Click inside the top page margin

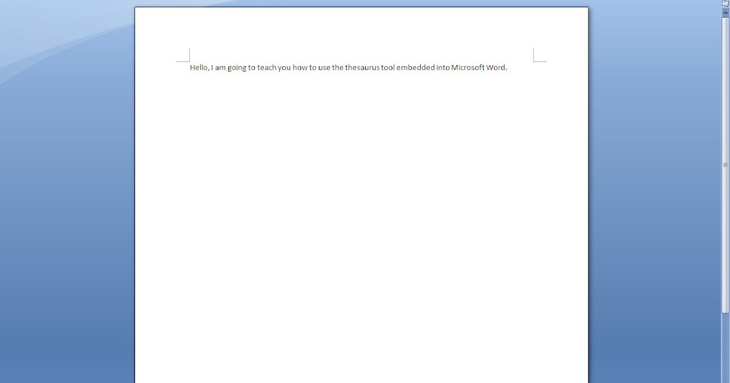coord(361,30)
